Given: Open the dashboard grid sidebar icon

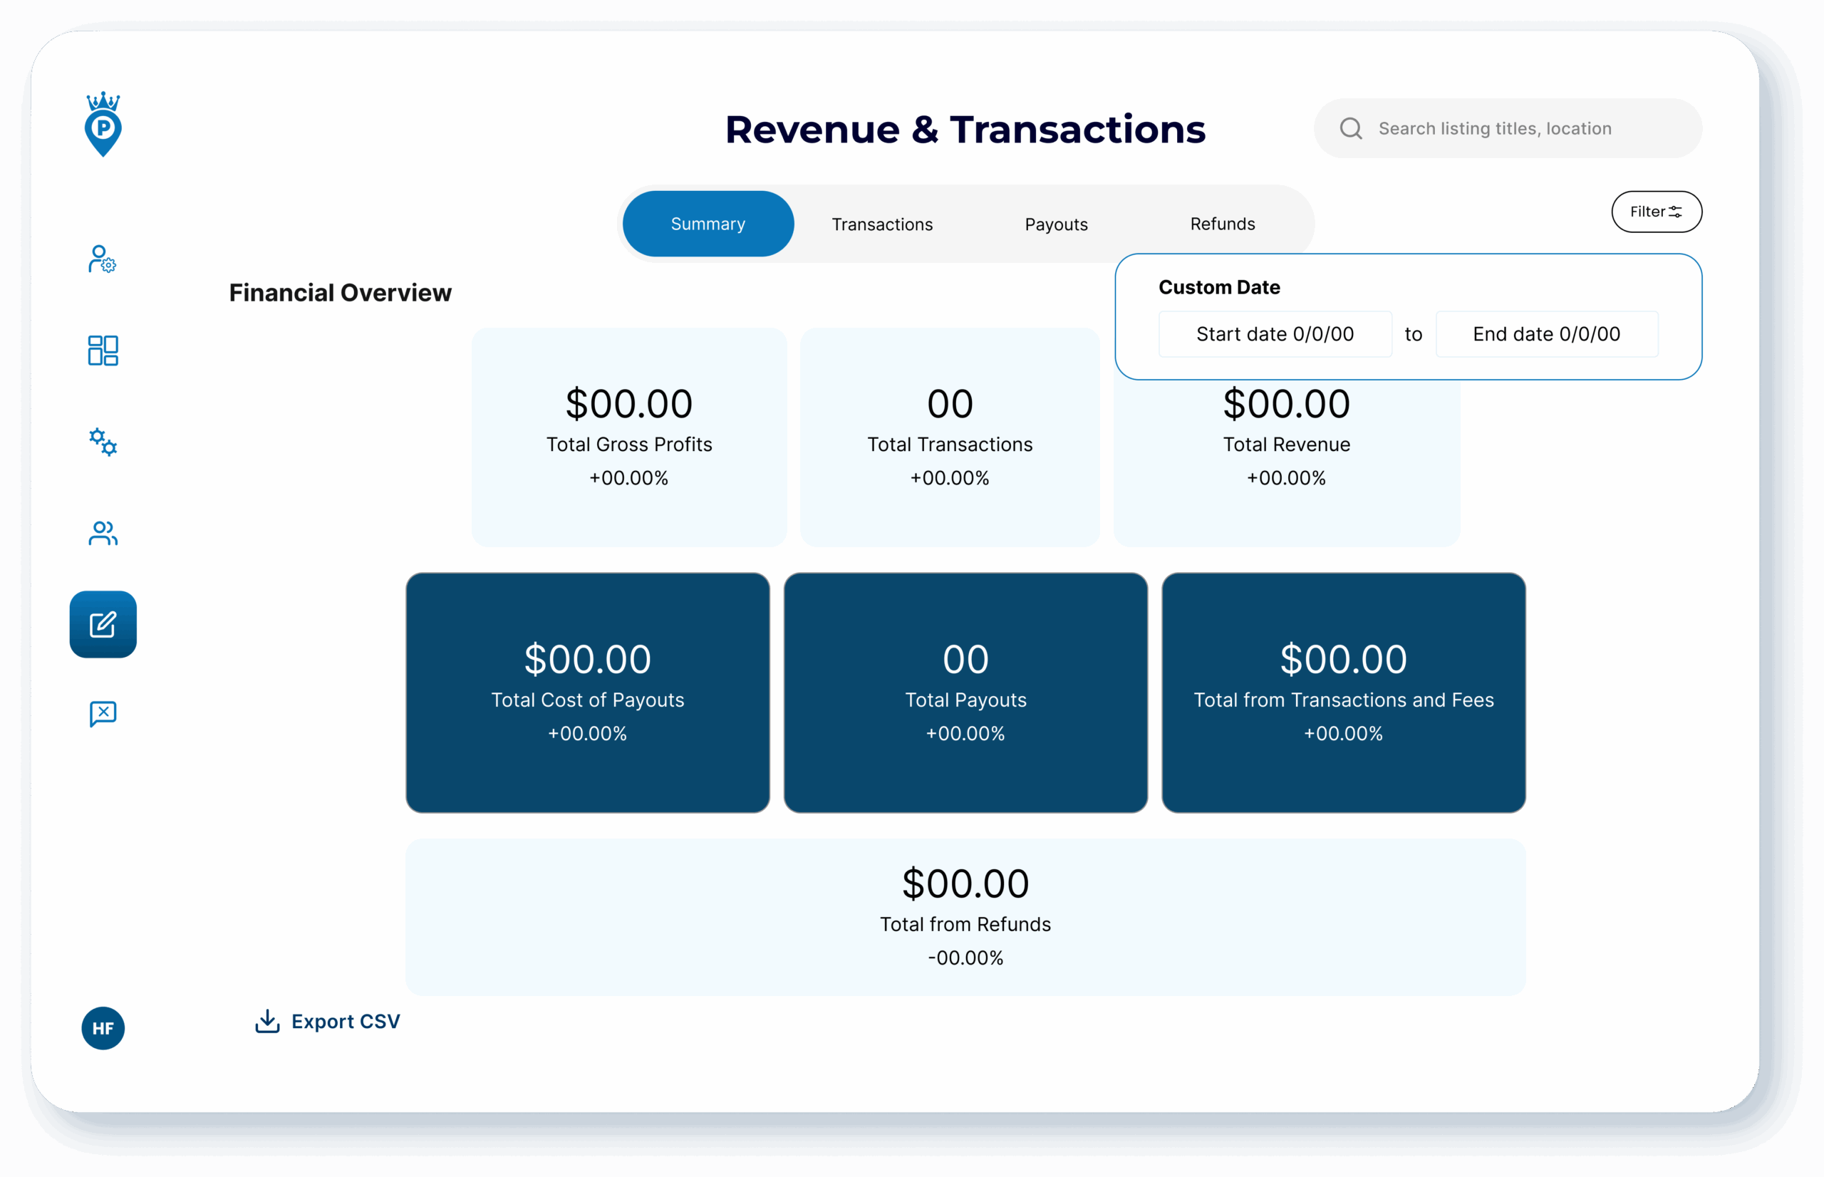Looking at the screenshot, I should click(103, 350).
